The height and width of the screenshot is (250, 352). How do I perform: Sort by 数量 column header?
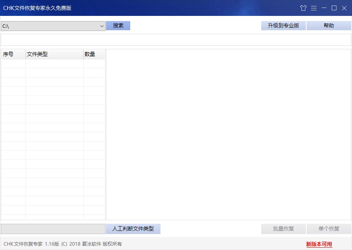[x=94, y=54]
